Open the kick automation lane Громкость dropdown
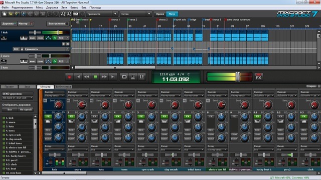This screenshot has height=180, width=321. (x=47, y=49)
